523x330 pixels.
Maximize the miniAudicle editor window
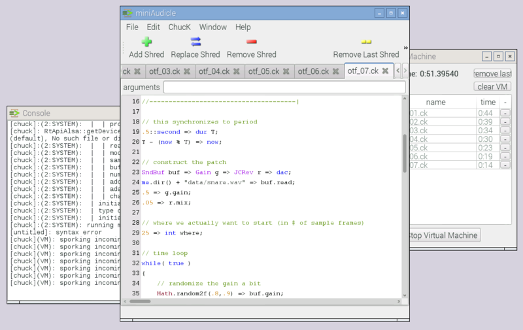pyautogui.click(x=391, y=13)
